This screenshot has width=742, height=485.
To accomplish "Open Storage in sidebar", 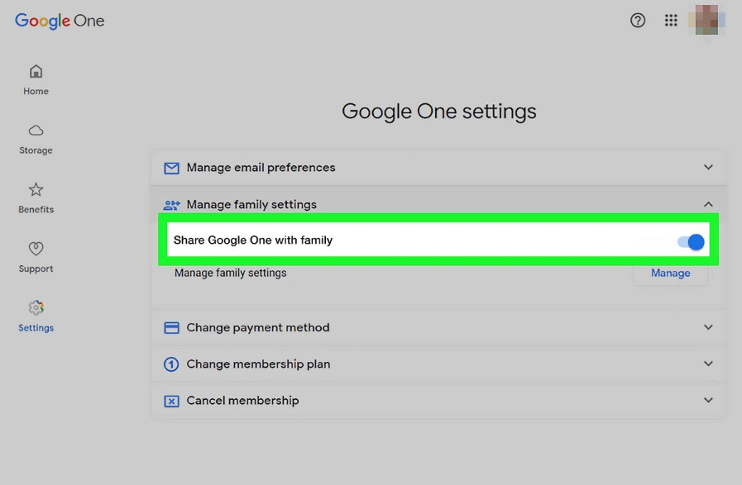I will [x=36, y=139].
